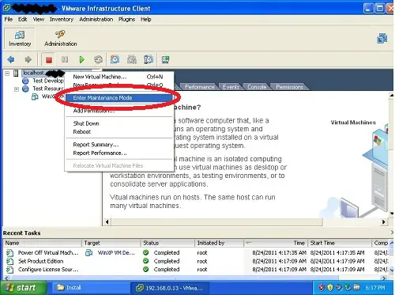Viewport: 395px width, 295px height.
Task: Open the Inventory menu
Action: 62,19
